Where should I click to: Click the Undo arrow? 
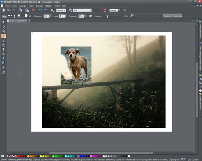(x=40, y=10)
